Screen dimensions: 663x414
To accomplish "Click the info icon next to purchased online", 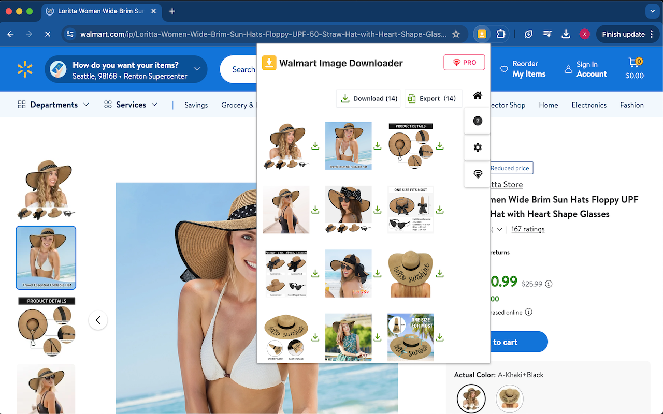I will [x=528, y=312].
